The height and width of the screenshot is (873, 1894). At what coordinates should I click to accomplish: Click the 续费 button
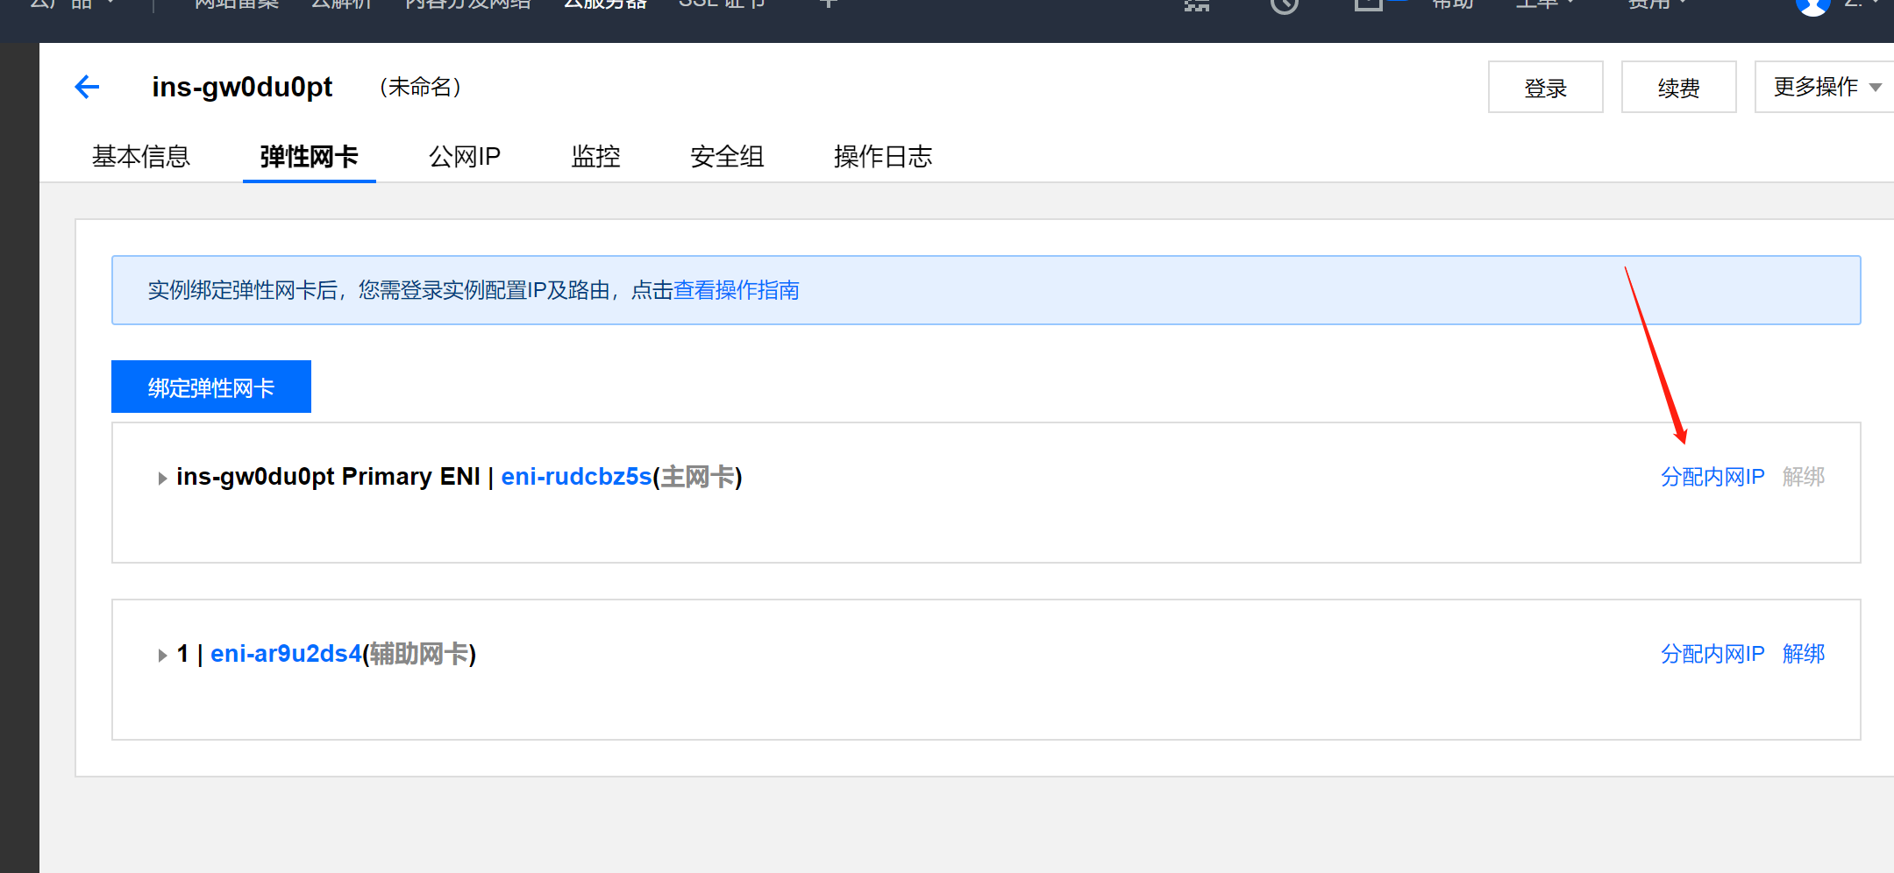(x=1678, y=87)
